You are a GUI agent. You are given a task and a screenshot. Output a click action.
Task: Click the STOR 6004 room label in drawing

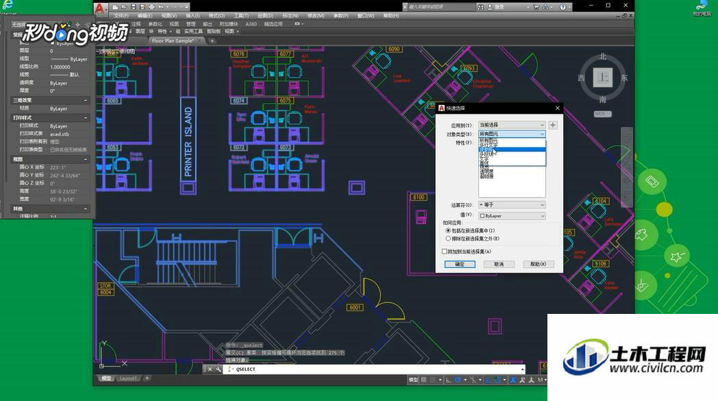[x=106, y=289]
